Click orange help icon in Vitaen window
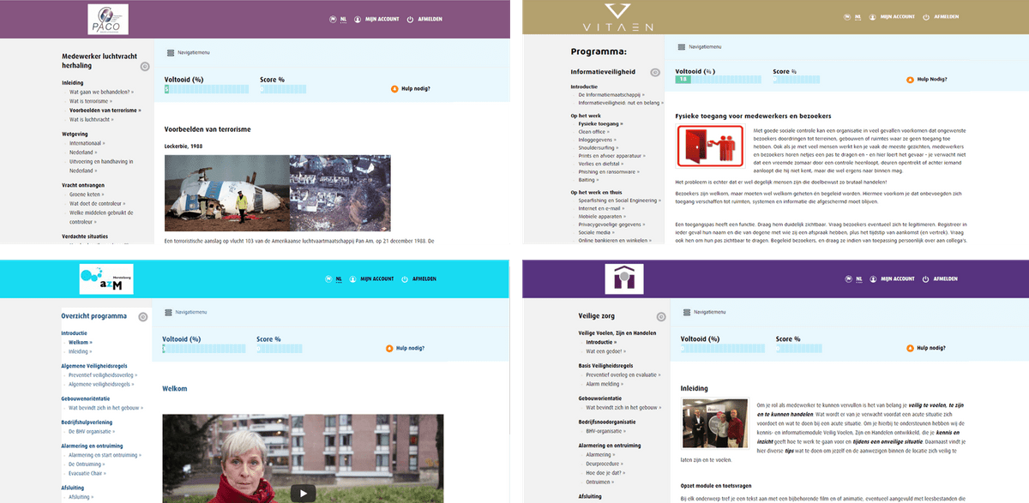The height and width of the screenshot is (503, 1029). click(910, 80)
